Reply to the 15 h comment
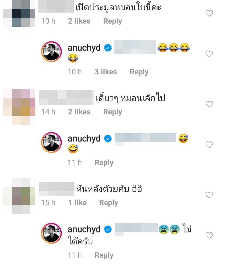Image resolution: width=227 pixels, height=265 pixels. tap(109, 203)
